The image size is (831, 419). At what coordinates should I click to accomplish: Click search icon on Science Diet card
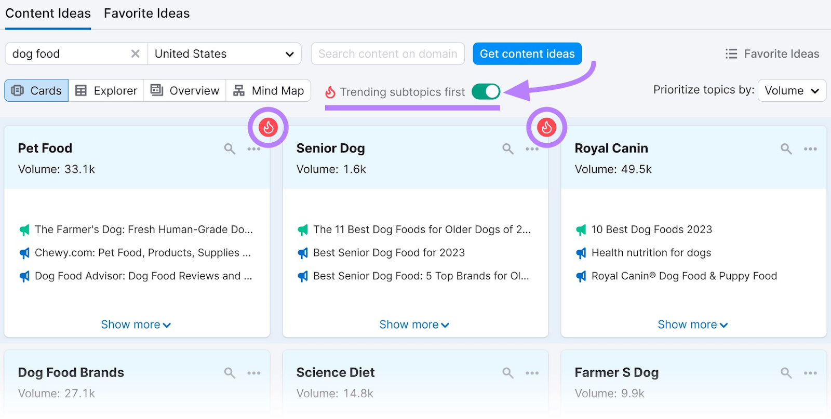(x=508, y=373)
